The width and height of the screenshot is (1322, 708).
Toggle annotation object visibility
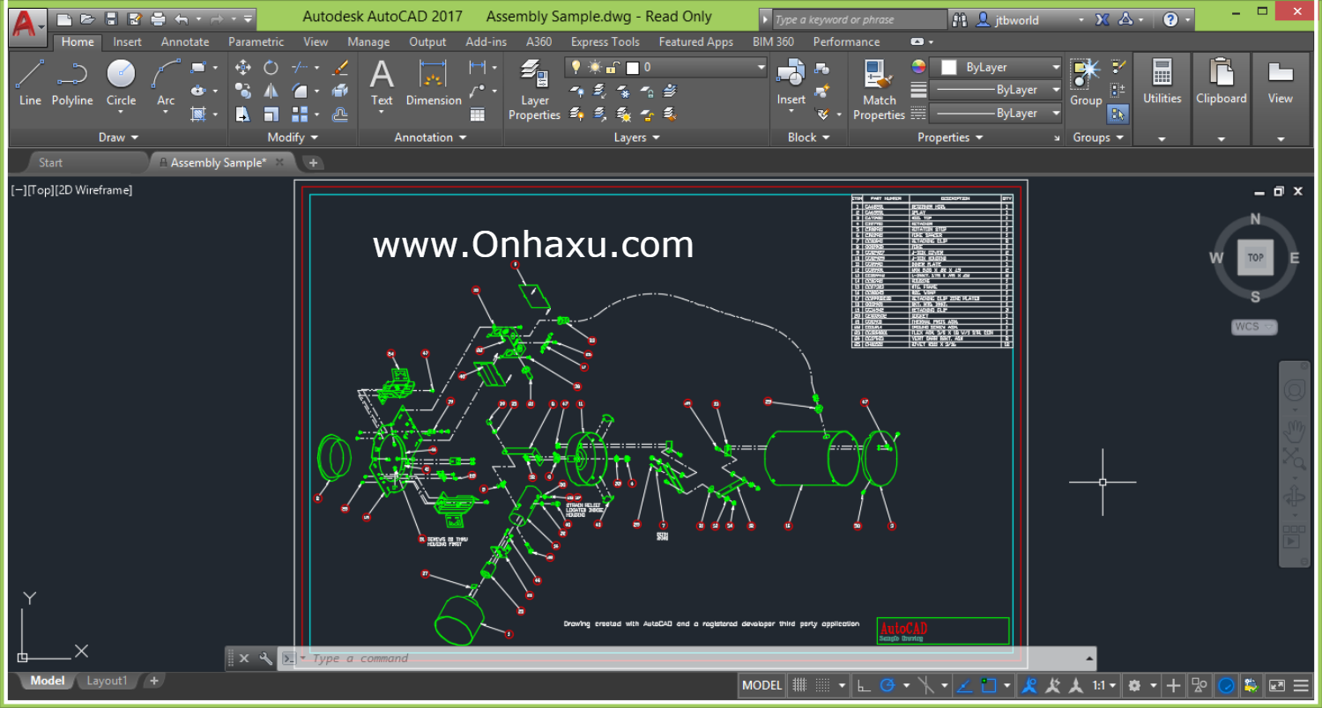[x=1029, y=685]
